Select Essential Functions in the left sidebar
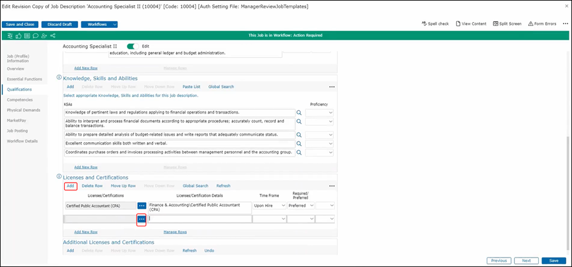This screenshot has width=572, height=267. click(x=24, y=79)
